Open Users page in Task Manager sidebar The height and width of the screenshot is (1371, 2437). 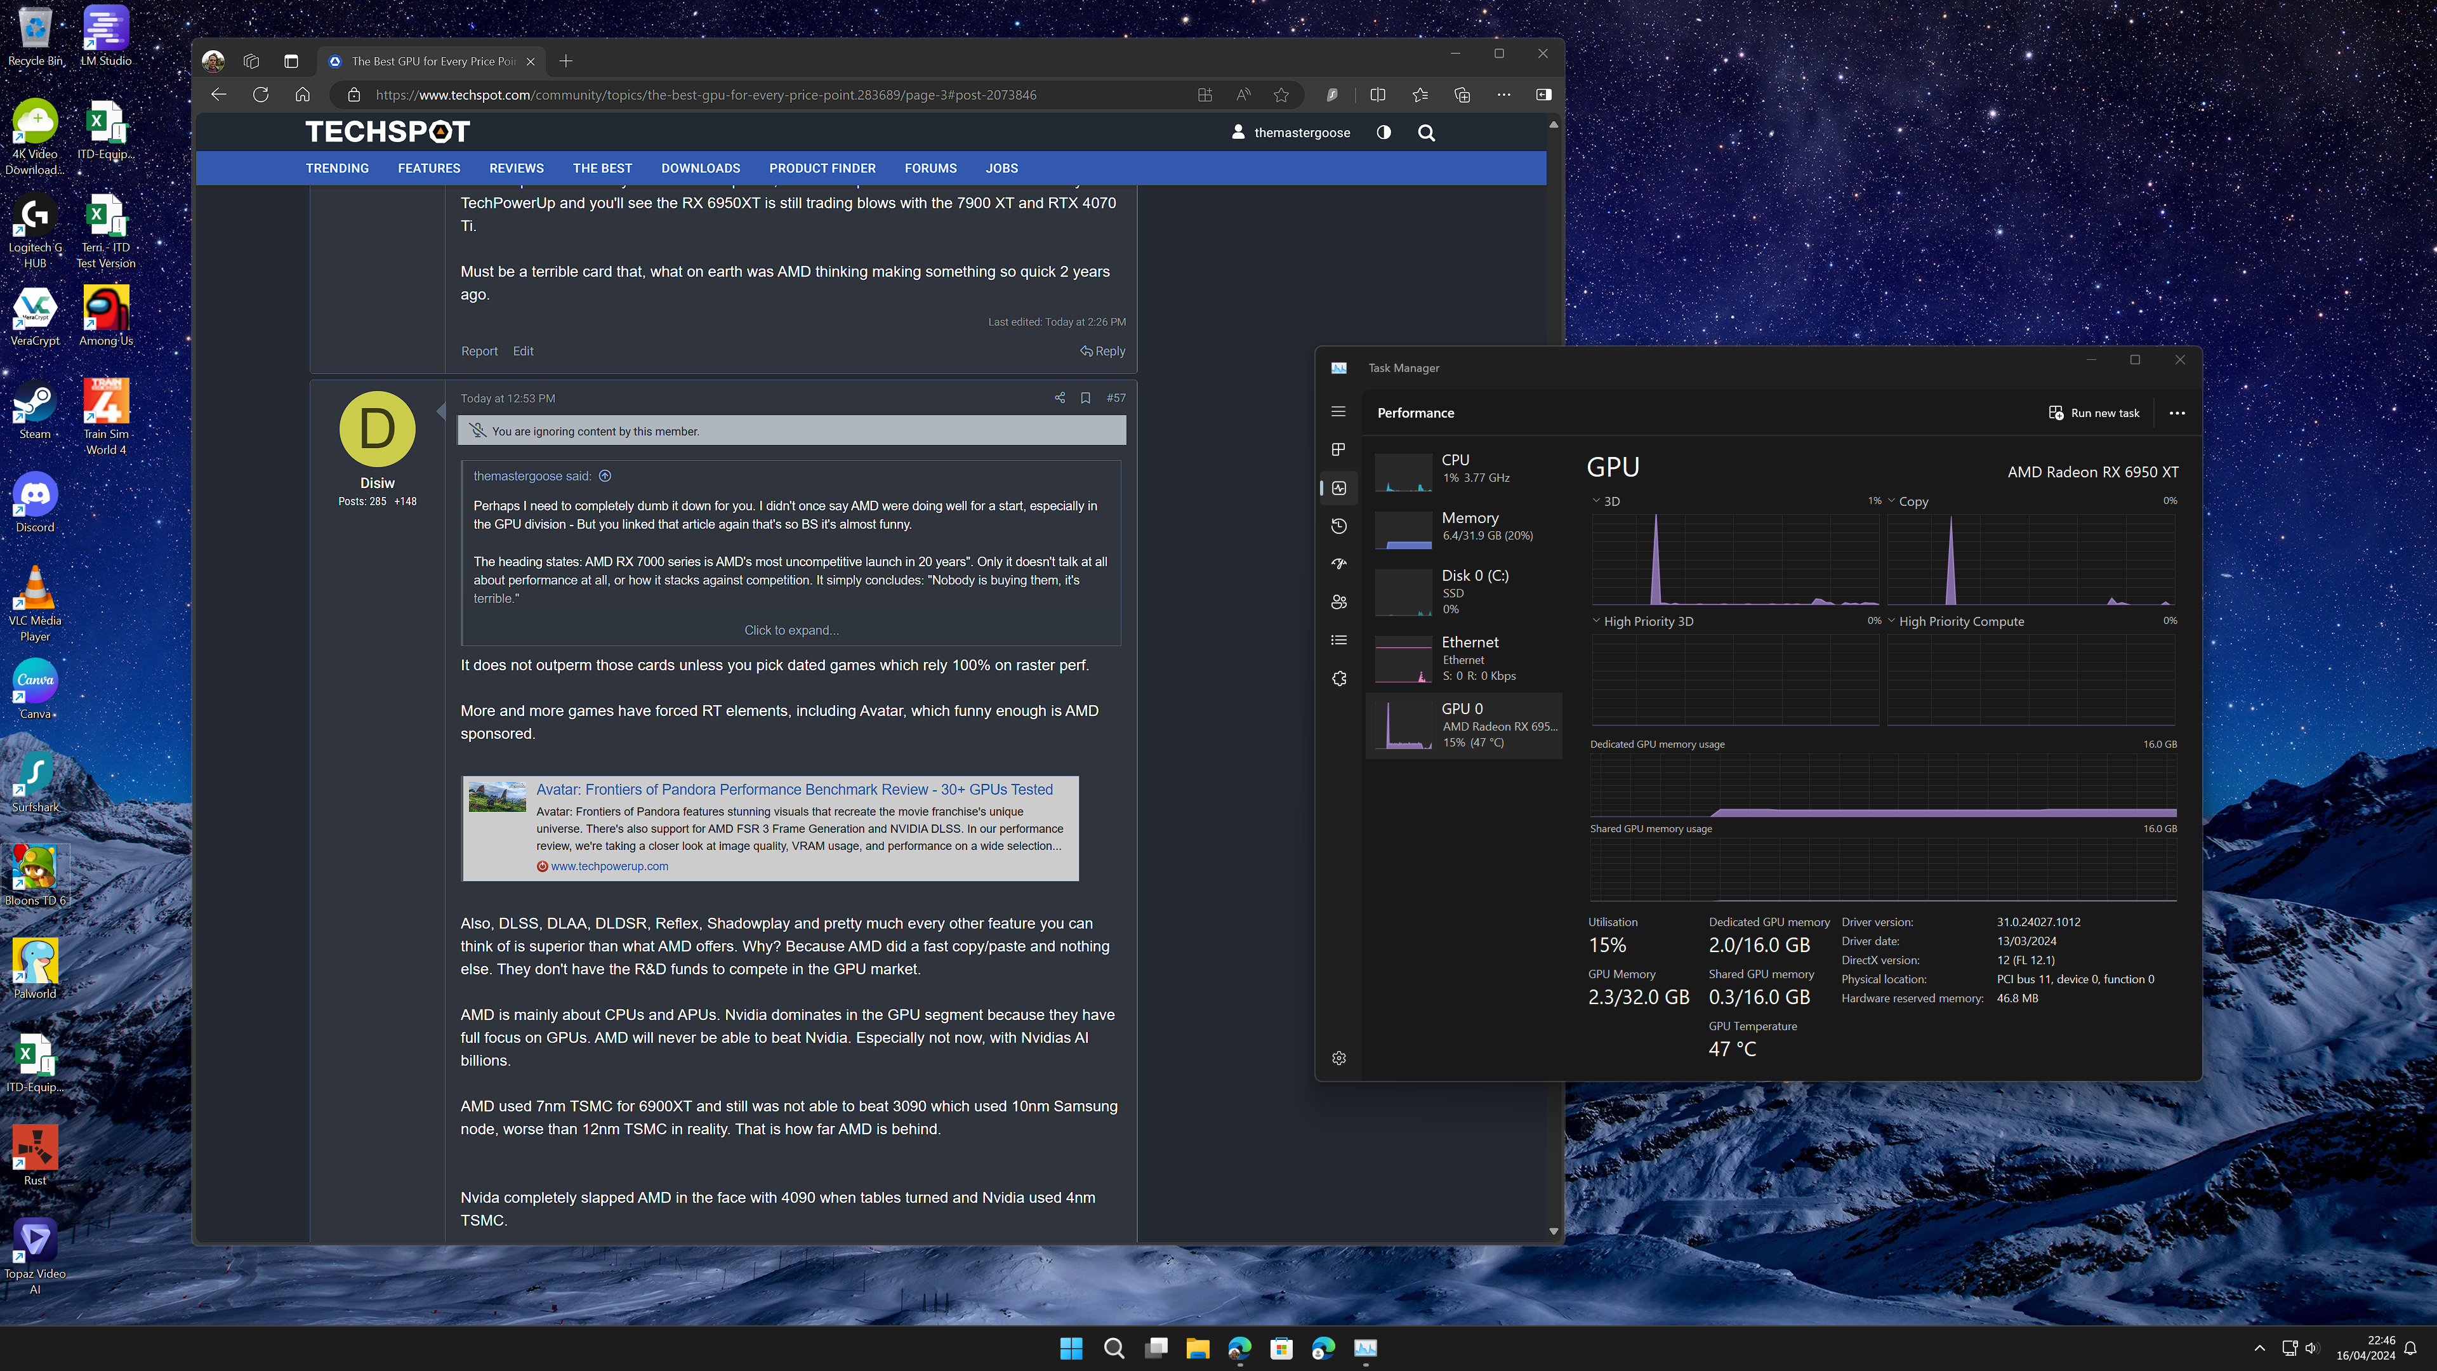pyautogui.click(x=1338, y=602)
